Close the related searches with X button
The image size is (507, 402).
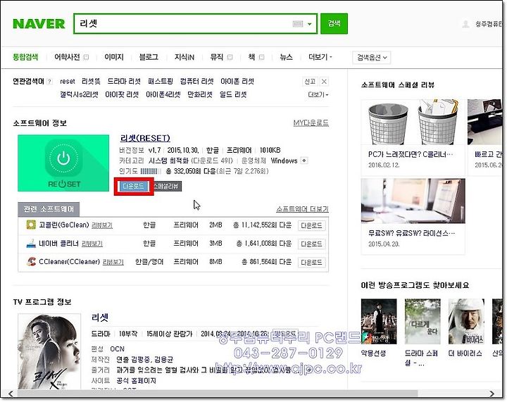click(x=324, y=82)
